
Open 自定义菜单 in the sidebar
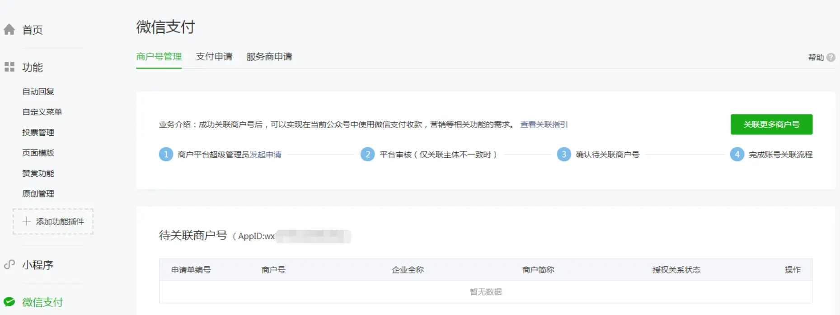coord(42,112)
